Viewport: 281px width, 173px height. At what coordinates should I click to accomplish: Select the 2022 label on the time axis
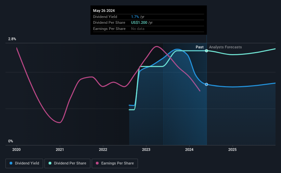click(x=103, y=150)
